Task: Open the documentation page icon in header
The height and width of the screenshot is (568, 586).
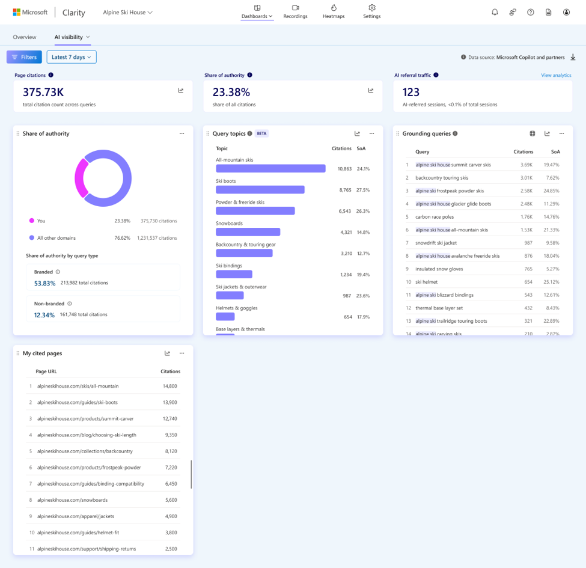Action: point(548,13)
